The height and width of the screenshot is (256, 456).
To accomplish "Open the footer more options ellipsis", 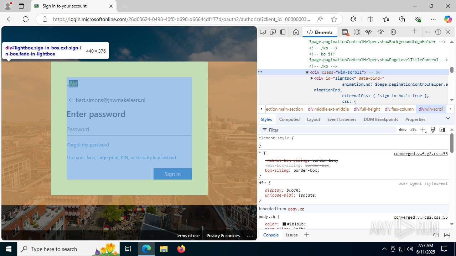I will coord(250,236).
